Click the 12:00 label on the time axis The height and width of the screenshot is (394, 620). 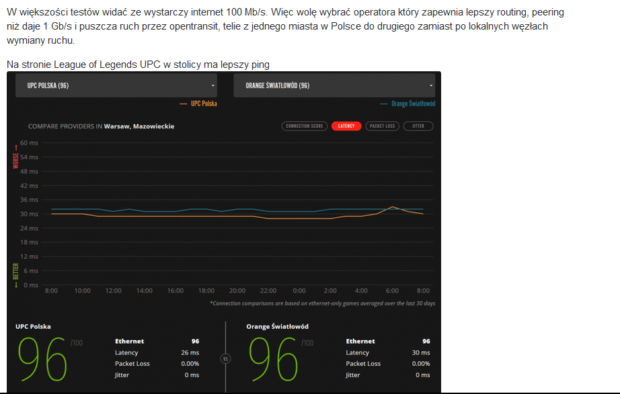[x=113, y=290]
